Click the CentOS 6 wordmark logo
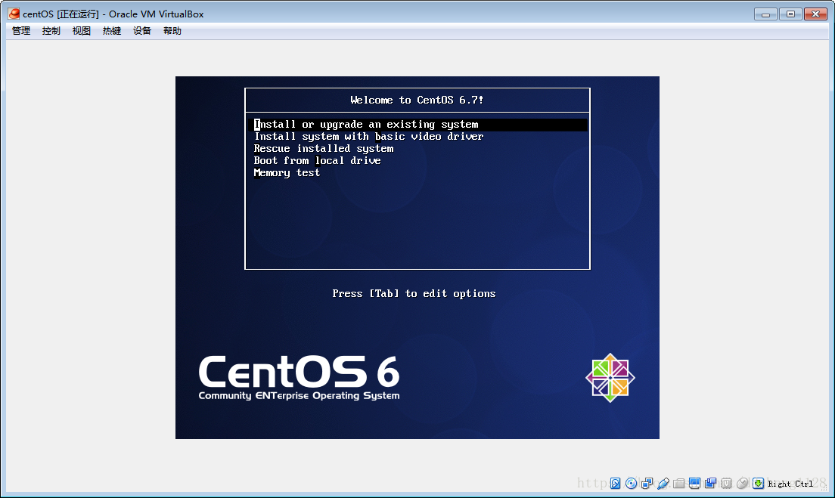This screenshot has width=835, height=498. pos(299,371)
